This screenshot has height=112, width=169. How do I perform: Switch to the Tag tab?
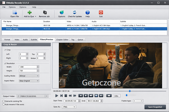tap(73, 39)
